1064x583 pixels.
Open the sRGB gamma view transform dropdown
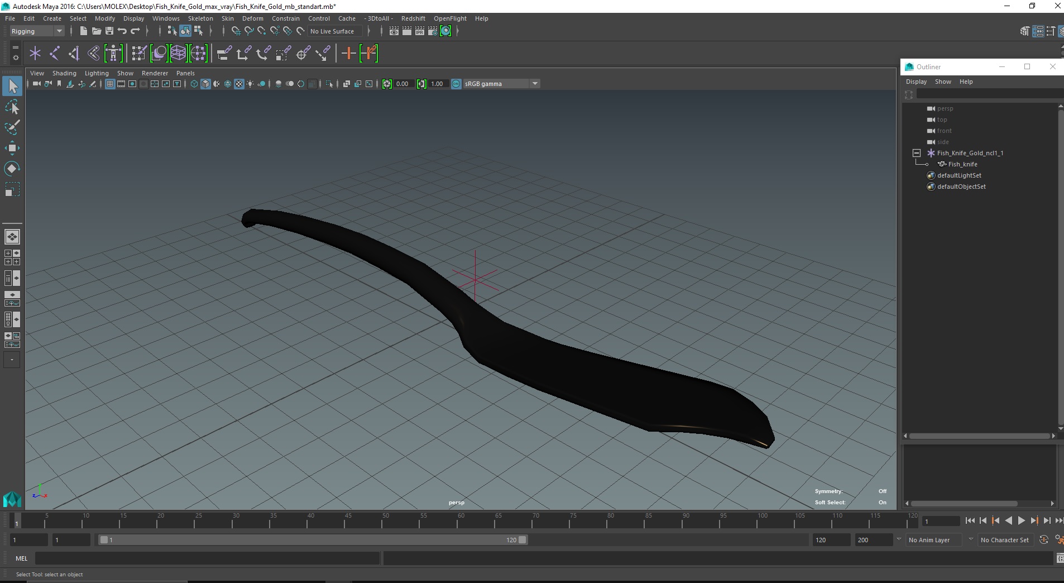pyautogui.click(x=501, y=84)
